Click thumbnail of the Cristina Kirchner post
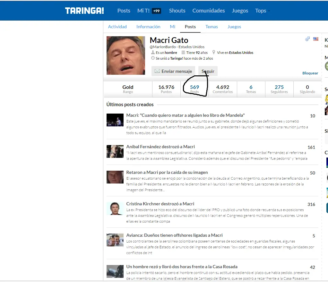328x282 pixels. (115, 209)
